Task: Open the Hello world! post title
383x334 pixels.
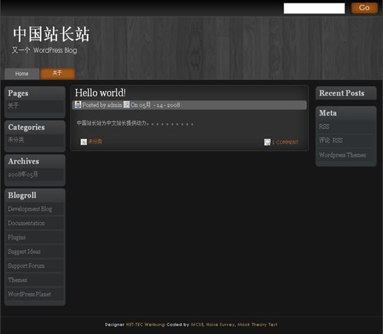Action: [100, 93]
